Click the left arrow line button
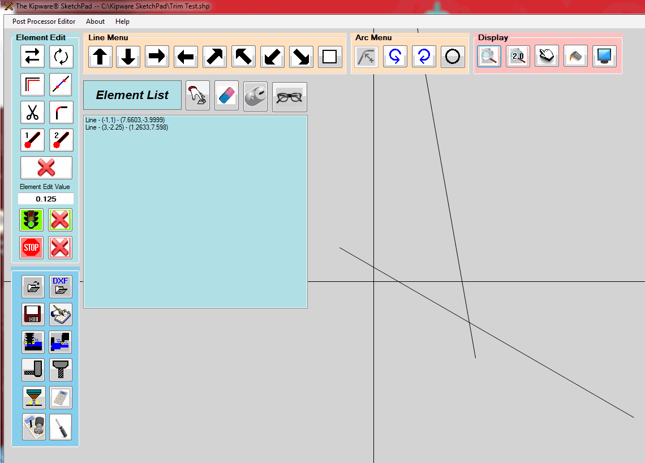645x463 pixels. [x=186, y=57]
